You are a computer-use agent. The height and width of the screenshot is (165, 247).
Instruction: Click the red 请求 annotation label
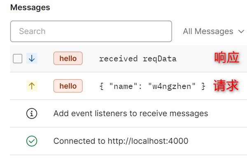(226, 86)
